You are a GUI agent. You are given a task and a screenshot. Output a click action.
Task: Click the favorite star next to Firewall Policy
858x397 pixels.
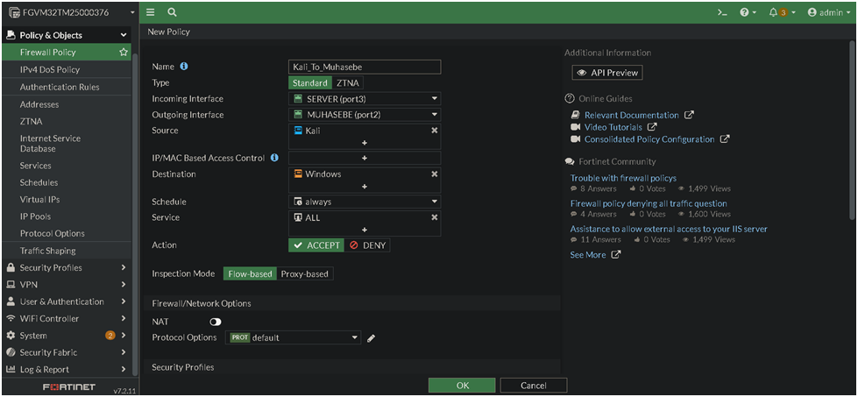(124, 52)
